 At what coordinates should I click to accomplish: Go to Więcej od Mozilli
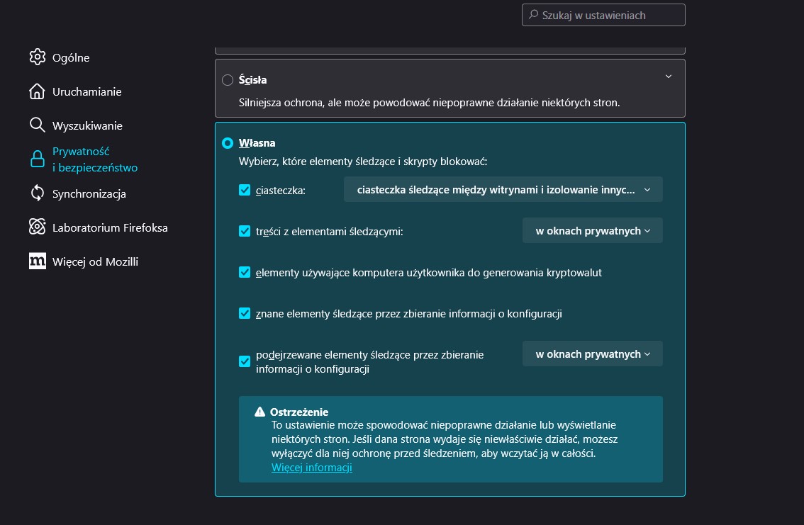coord(95,261)
